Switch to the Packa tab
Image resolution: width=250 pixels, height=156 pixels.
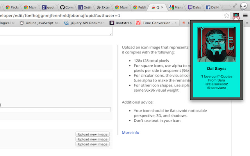12,7
